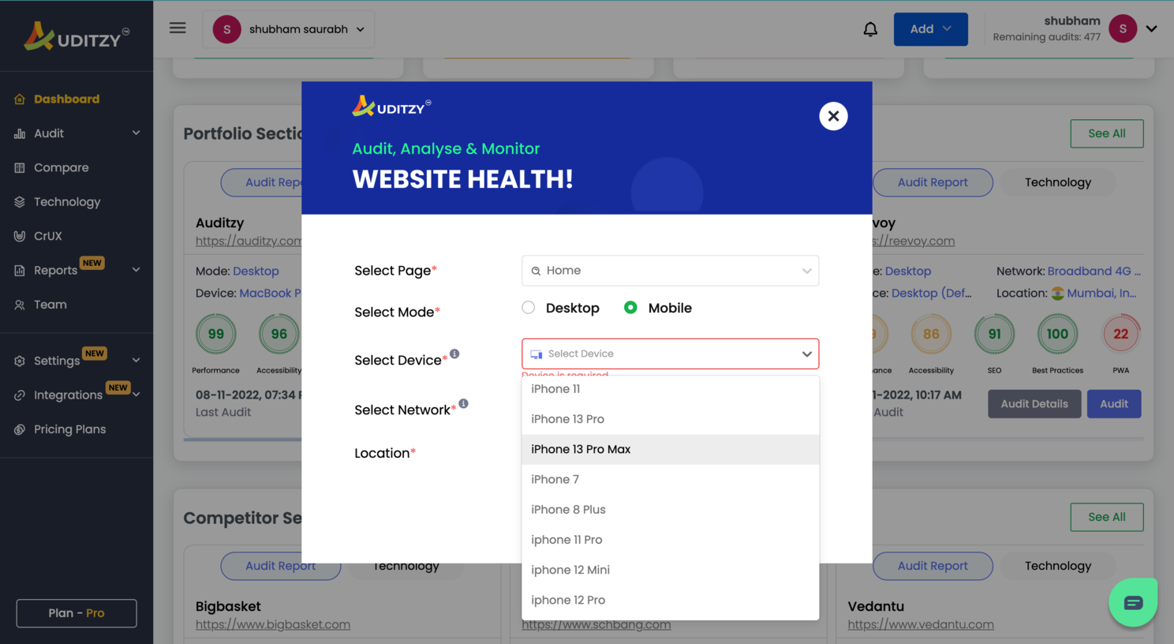Screen dimensions: 1174x644
Task: Click the Team person icon
Action: tap(20, 305)
